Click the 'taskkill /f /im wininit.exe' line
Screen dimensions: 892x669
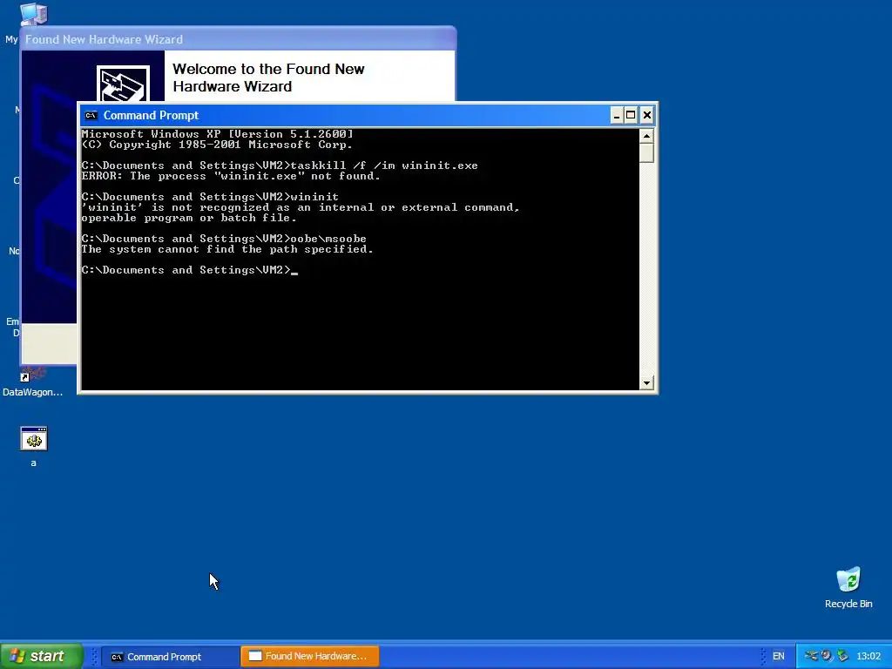click(x=280, y=166)
